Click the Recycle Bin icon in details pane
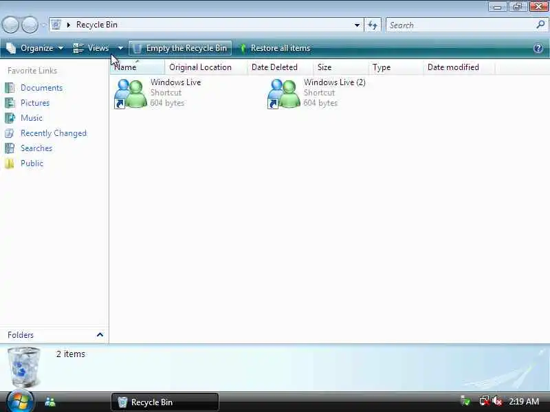Viewport: 550px width, 412px height. 24,367
